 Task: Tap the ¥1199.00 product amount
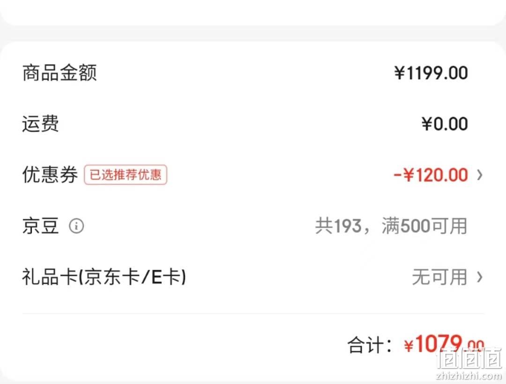(x=431, y=73)
